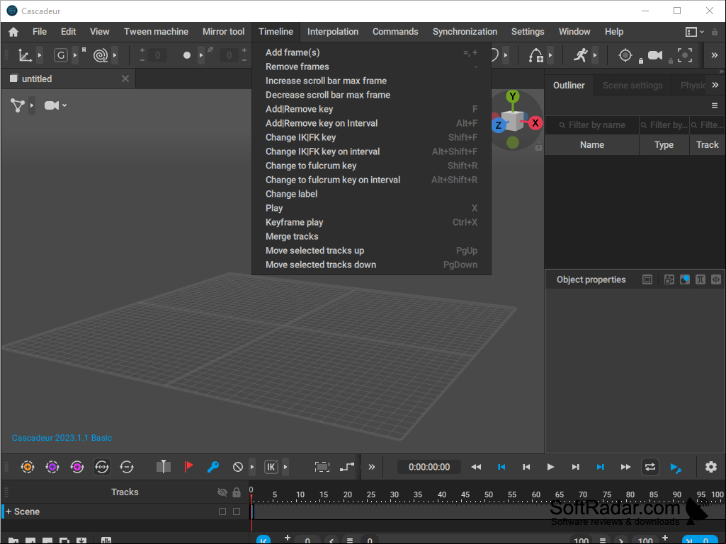726x544 pixels.
Task: Go to the Home screen icon
Action: coord(13,32)
